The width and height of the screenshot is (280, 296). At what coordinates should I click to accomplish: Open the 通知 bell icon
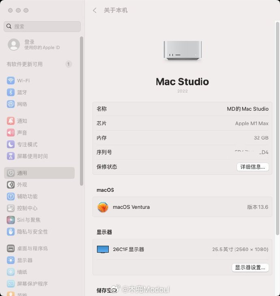point(11,121)
